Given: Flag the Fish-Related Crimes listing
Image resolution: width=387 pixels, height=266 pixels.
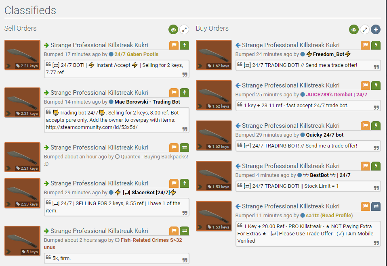Looking at the screenshot, I should click(174, 231).
